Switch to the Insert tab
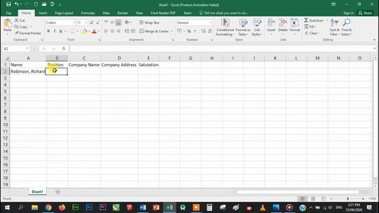 [x=43, y=13]
